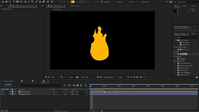Screen dimensions: 199x112
Task: Switch to the Small Screen workspace
Action: [x=145, y=2]
